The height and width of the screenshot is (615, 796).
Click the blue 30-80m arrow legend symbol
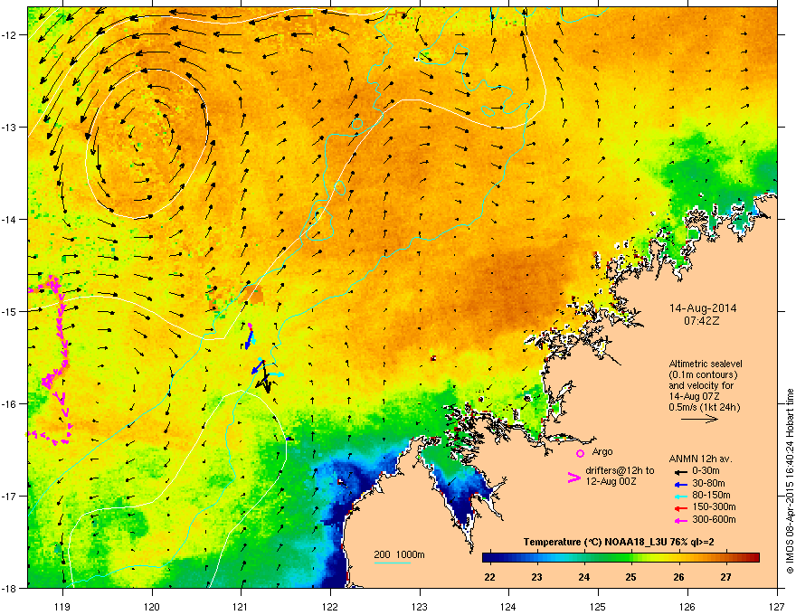click(681, 484)
